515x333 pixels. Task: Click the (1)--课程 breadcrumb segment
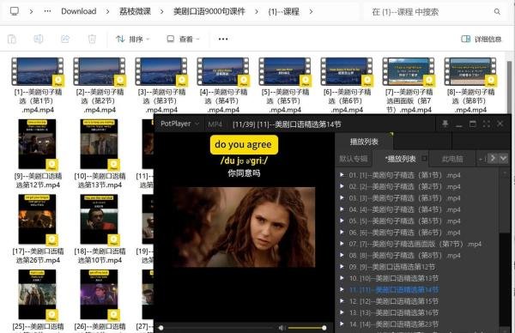(284, 11)
